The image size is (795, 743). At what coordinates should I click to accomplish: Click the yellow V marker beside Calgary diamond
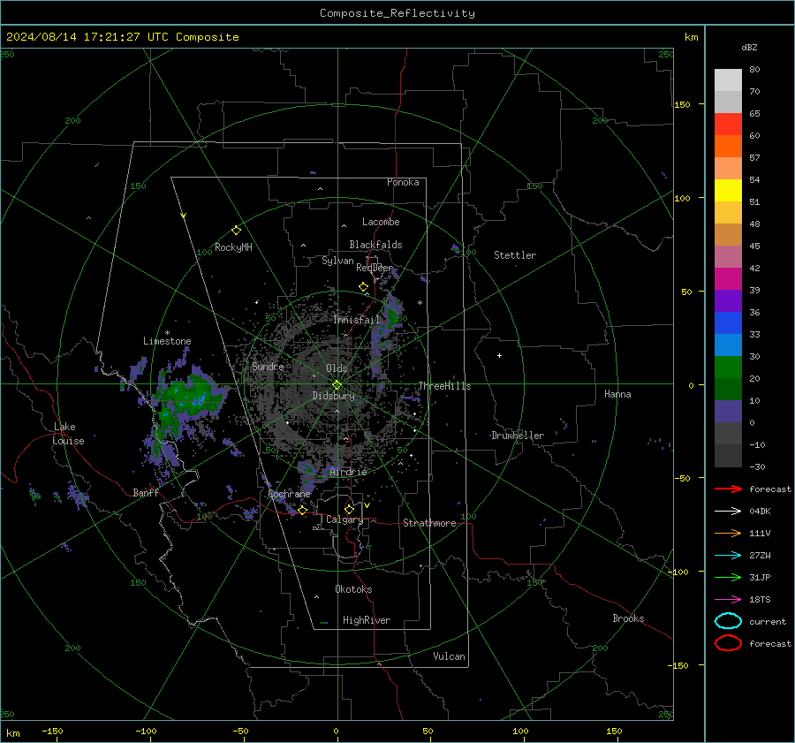[367, 505]
